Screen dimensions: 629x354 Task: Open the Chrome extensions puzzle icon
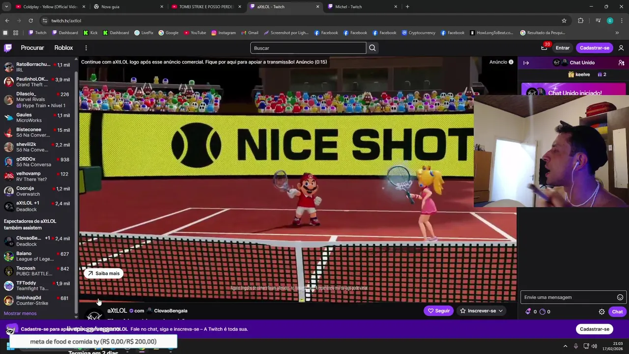581,21
